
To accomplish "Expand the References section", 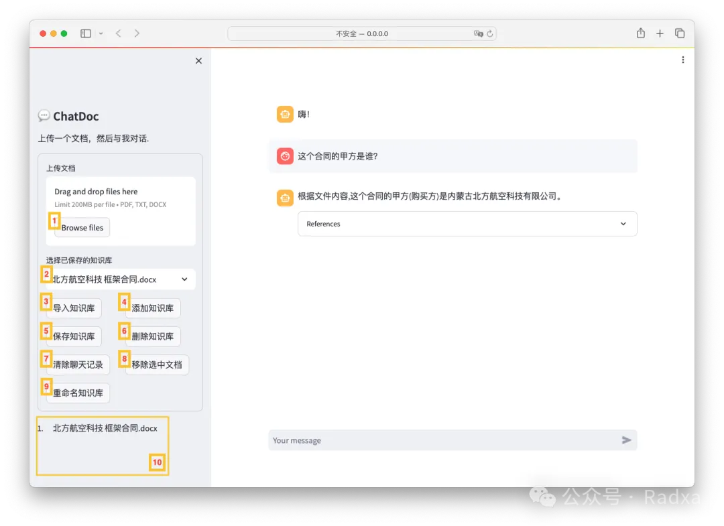I will [467, 224].
